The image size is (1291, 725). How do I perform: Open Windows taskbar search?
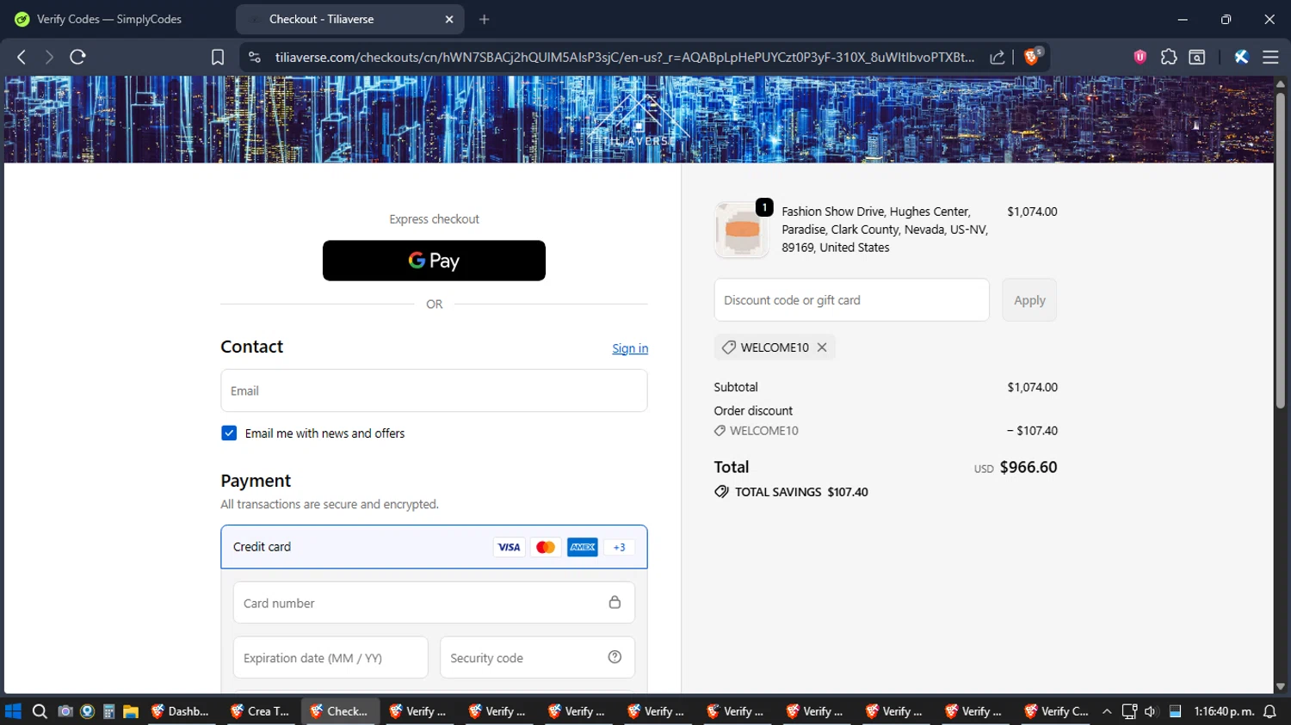pos(40,711)
